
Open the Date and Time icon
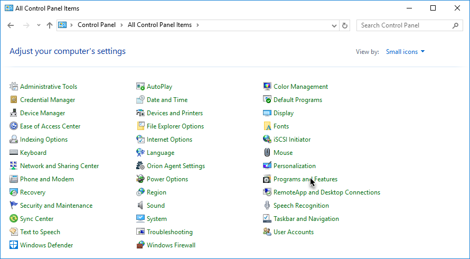click(140, 100)
